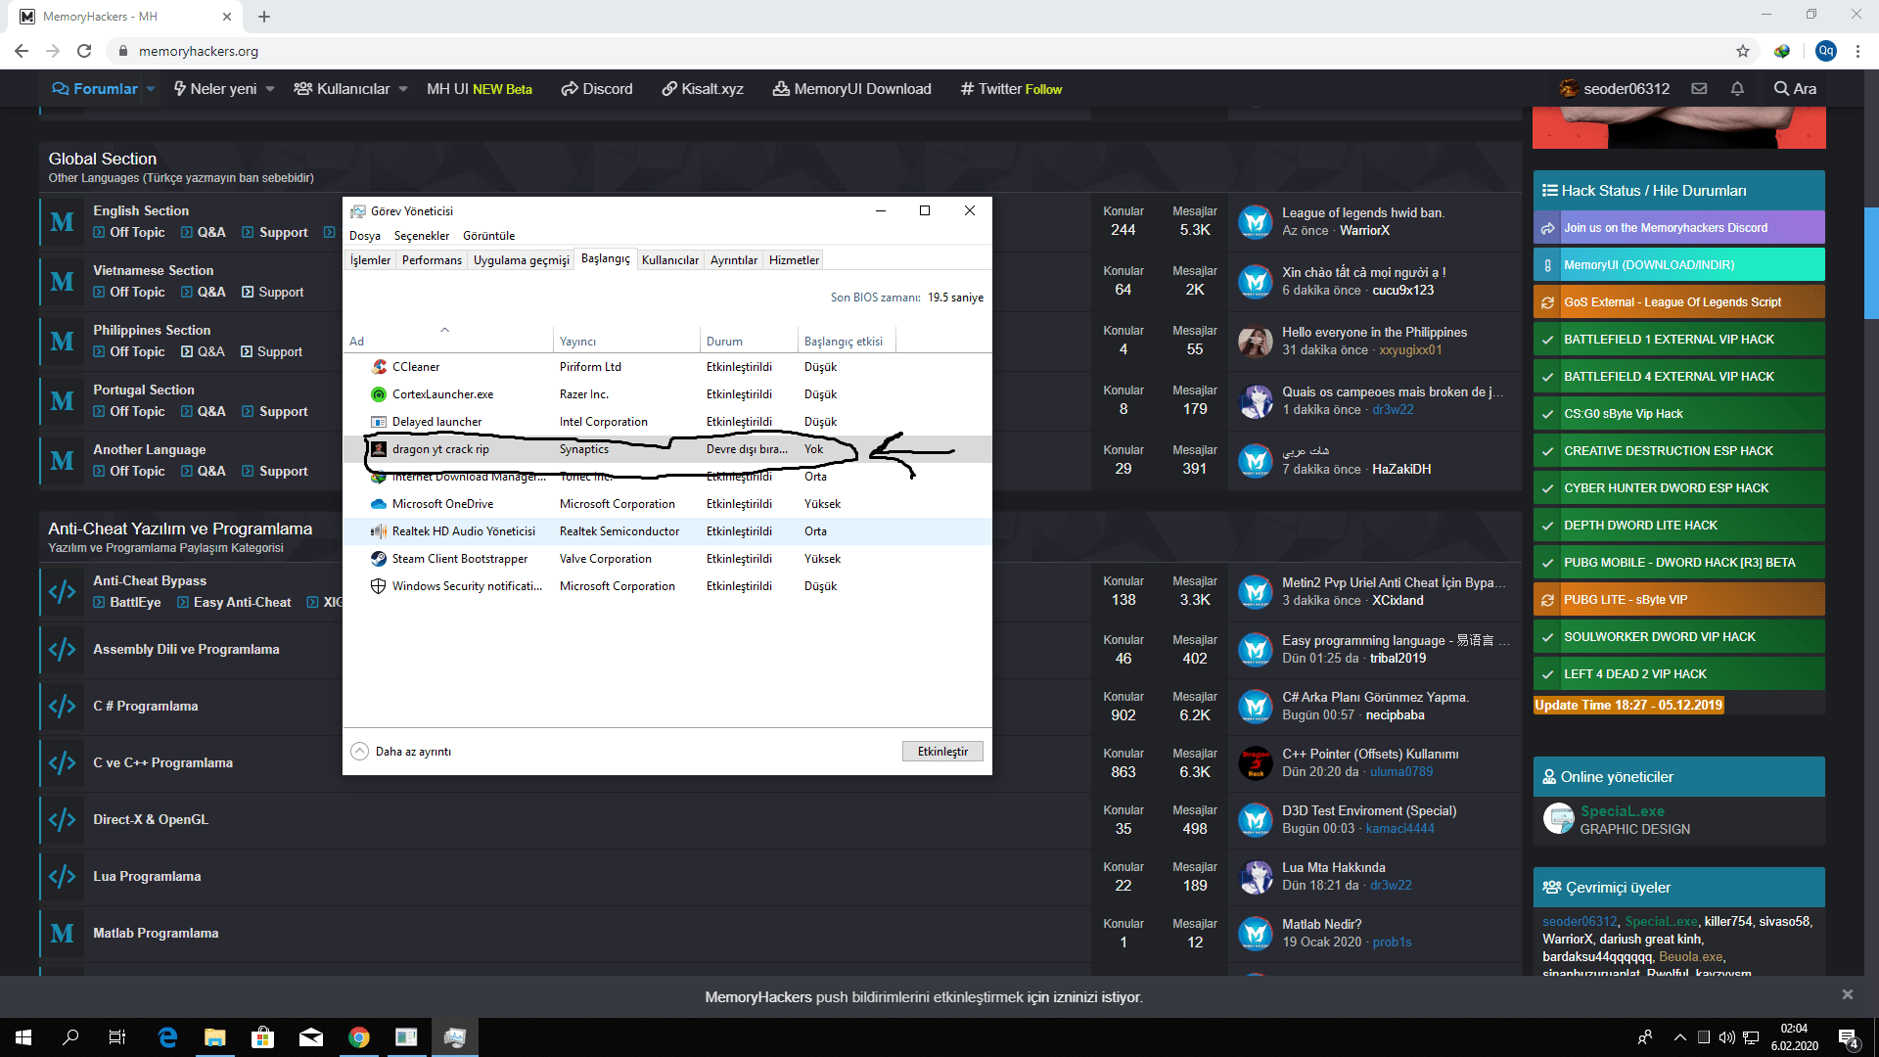
Task: Click the page's vertical scrollbar thumb
Action: pyautogui.click(x=1871, y=263)
